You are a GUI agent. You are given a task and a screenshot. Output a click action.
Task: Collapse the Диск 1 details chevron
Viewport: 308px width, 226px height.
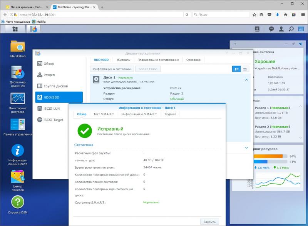click(x=246, y=80)
